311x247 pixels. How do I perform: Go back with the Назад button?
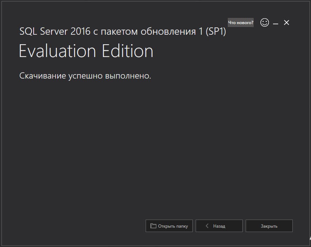219,226
